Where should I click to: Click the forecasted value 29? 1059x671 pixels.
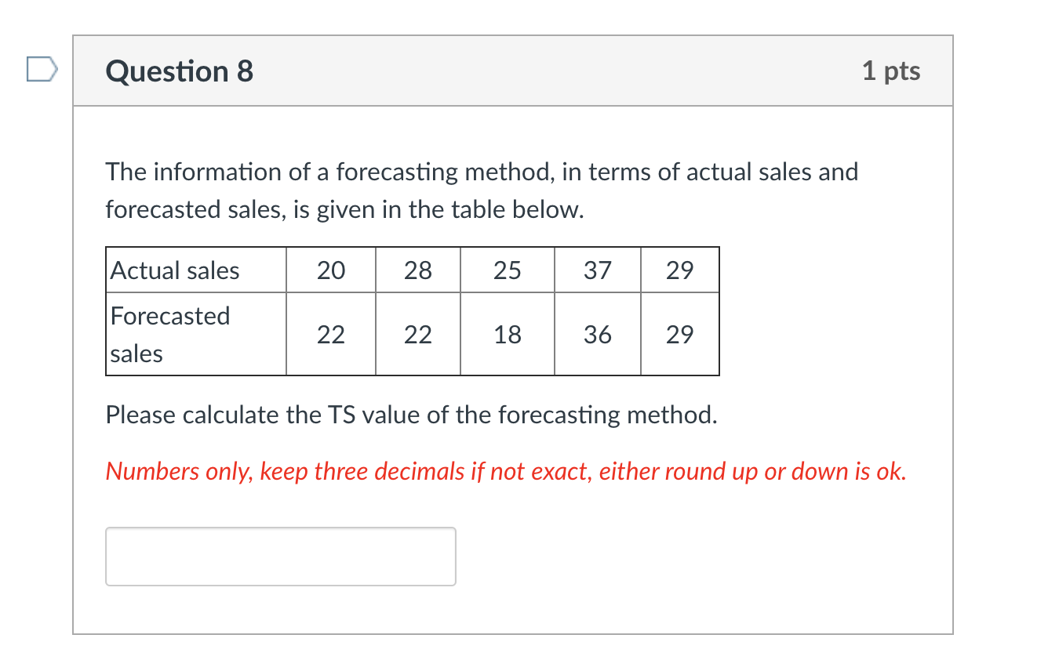tap(680, 334)
